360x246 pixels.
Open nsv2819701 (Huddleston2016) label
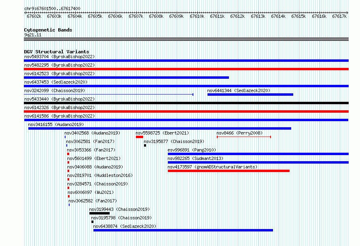click(100, 175)
